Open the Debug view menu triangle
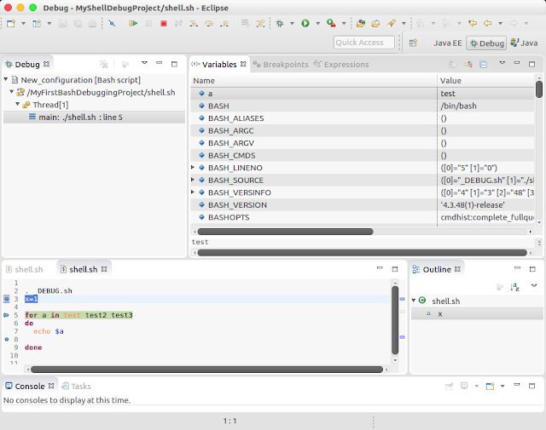This screenshot has width=546, height=430. point(144,63)
